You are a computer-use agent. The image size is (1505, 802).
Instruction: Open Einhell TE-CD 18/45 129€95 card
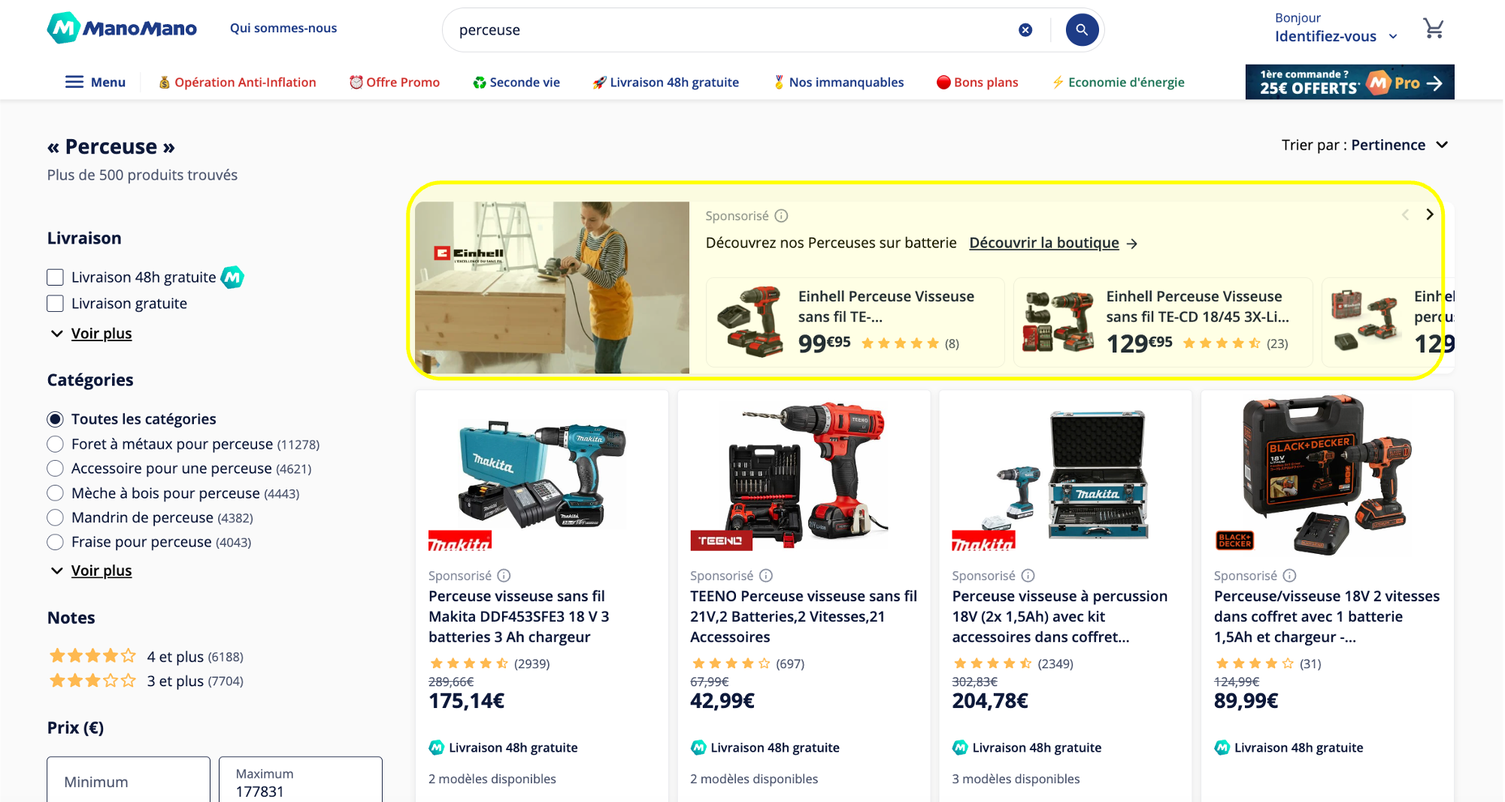coord(1163,322)
